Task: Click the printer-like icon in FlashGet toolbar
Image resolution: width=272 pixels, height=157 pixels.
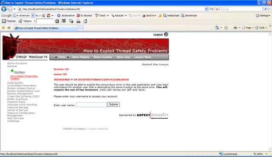Action: click(x=78, y=21)
